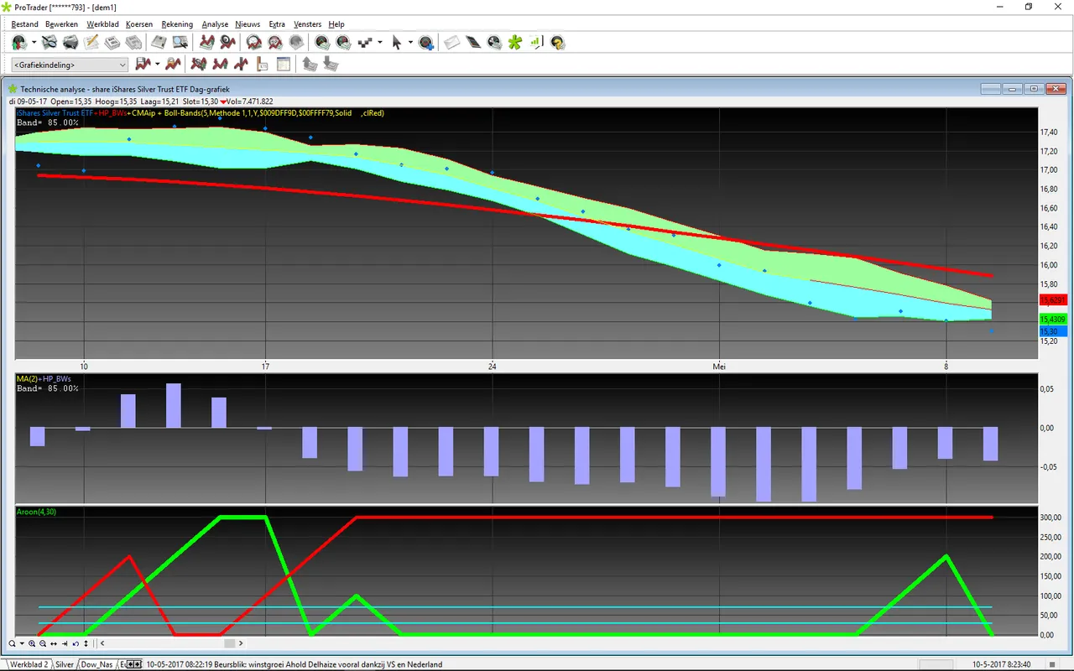Screen dimensions: 1074x671
Task: Click the yellow help question icon
Action: tap(557, 42)
